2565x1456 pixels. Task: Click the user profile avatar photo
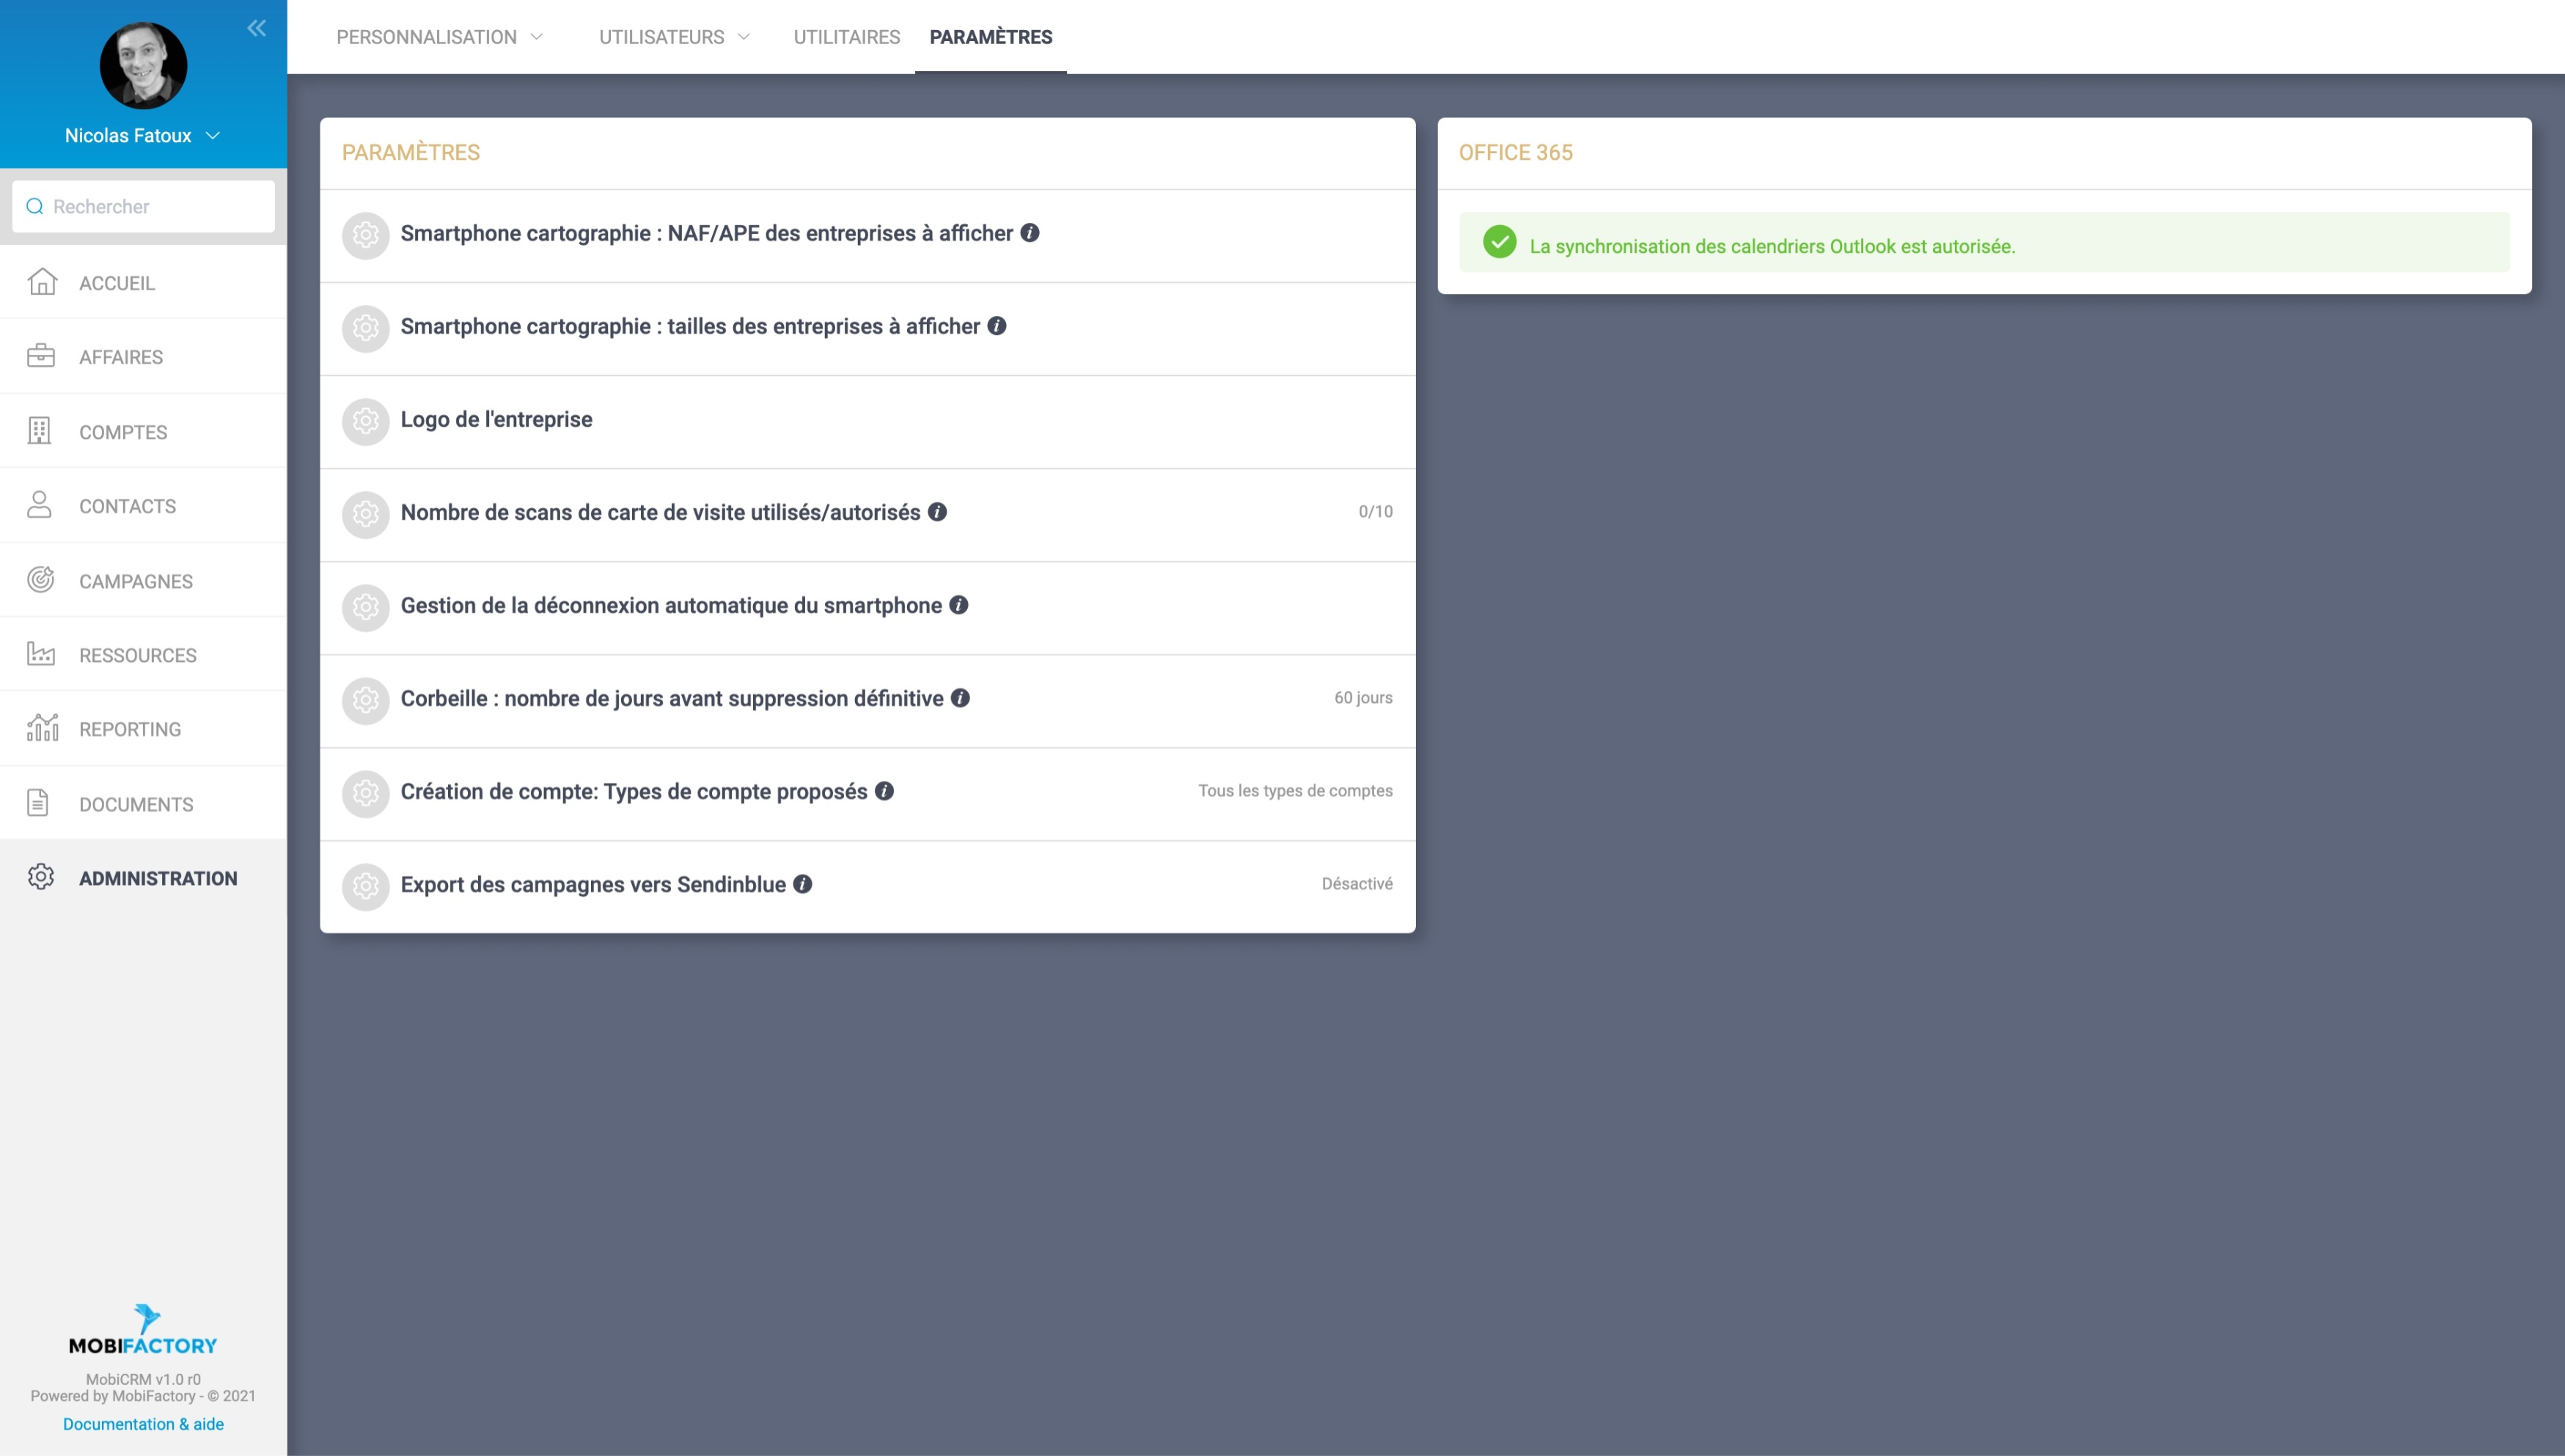pos(143,65)
